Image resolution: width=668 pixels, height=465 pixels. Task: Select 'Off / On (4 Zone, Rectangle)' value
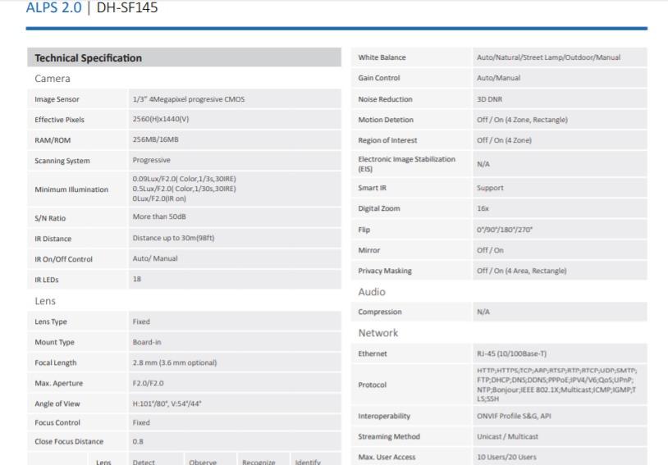tap(522, 120)
